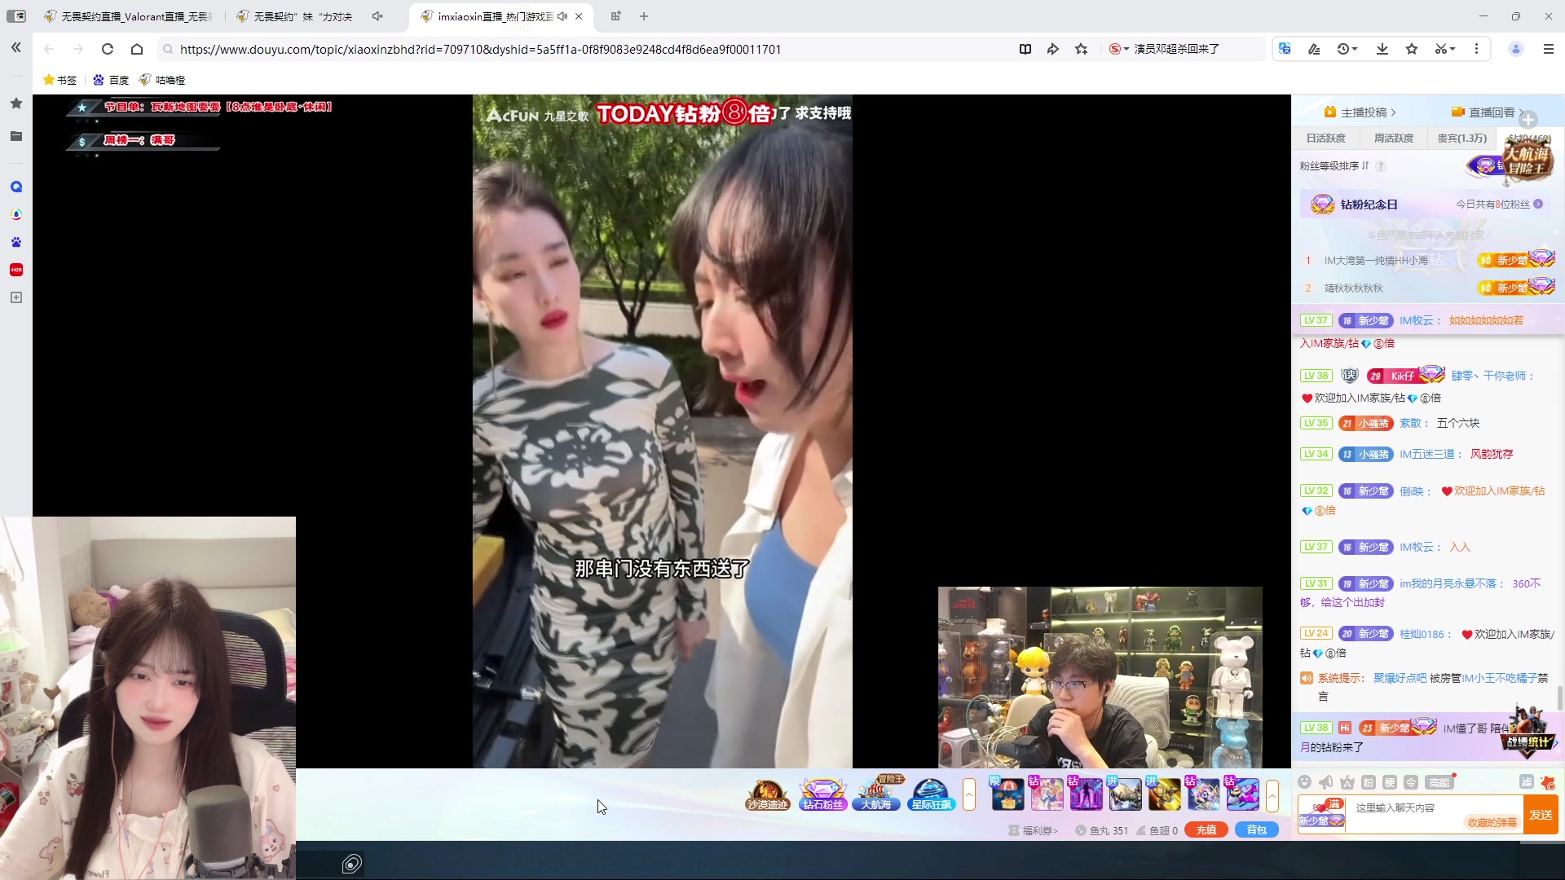
Task: Open the 福利券 coupons link
Action: [1033, 830]
